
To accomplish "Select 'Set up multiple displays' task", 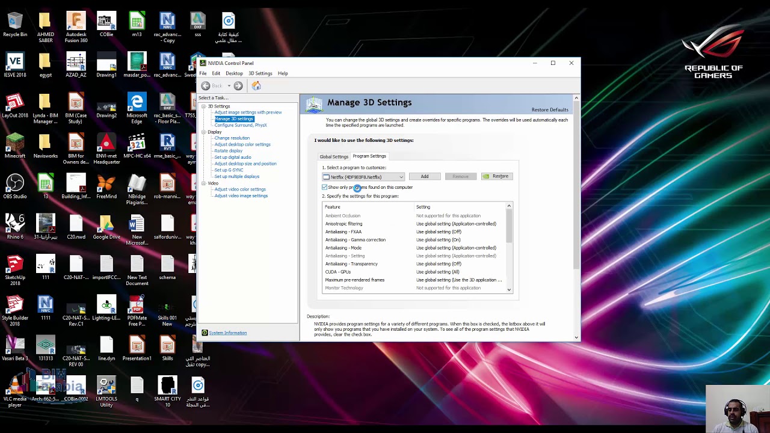I will [237, 176].
